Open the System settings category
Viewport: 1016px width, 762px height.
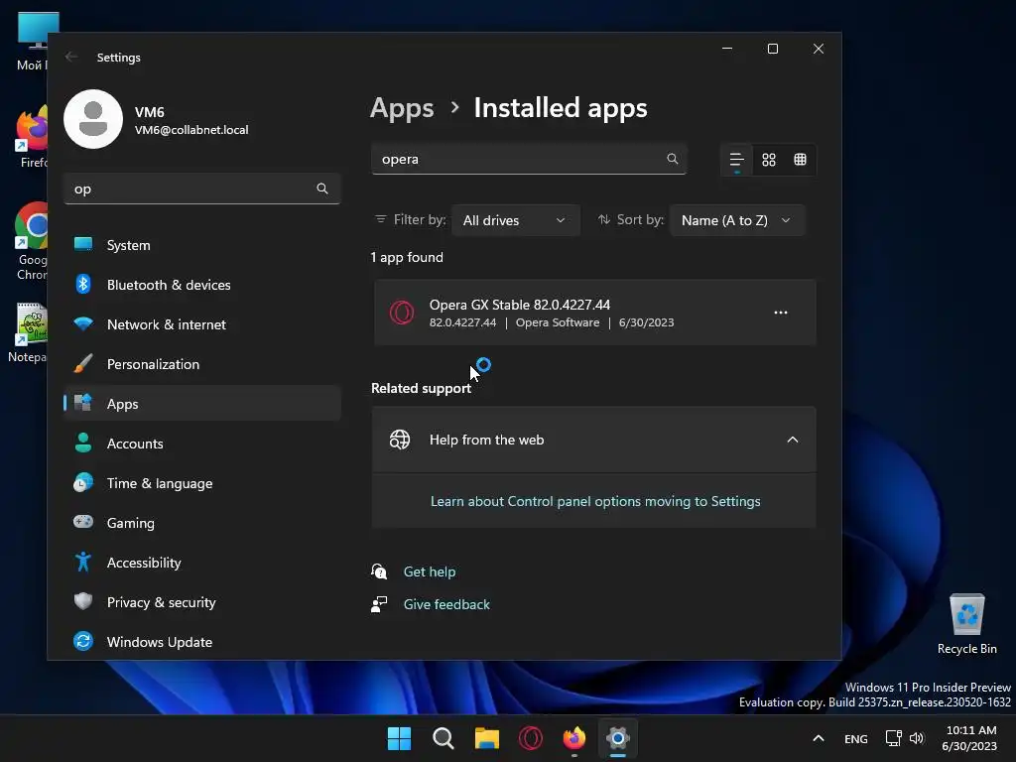pos(202,245)
